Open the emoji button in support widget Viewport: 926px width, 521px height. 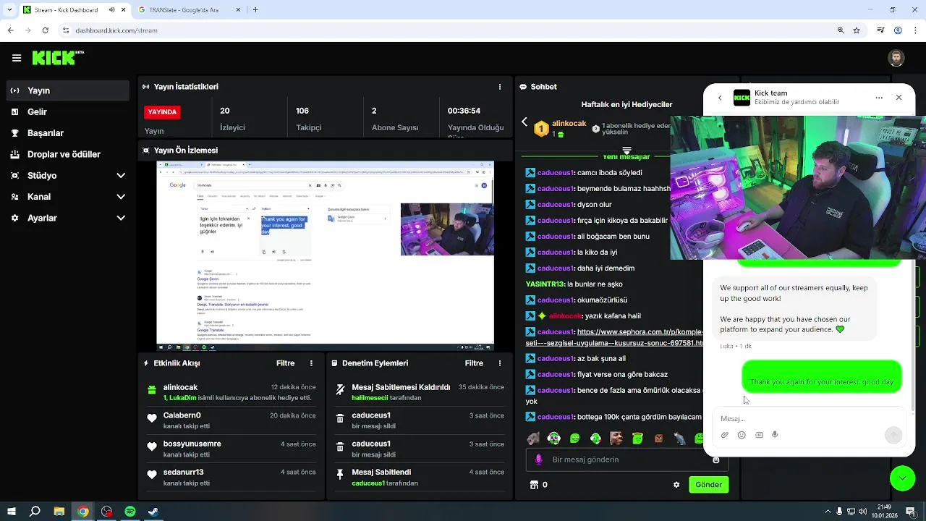click(x=742, y=435)
